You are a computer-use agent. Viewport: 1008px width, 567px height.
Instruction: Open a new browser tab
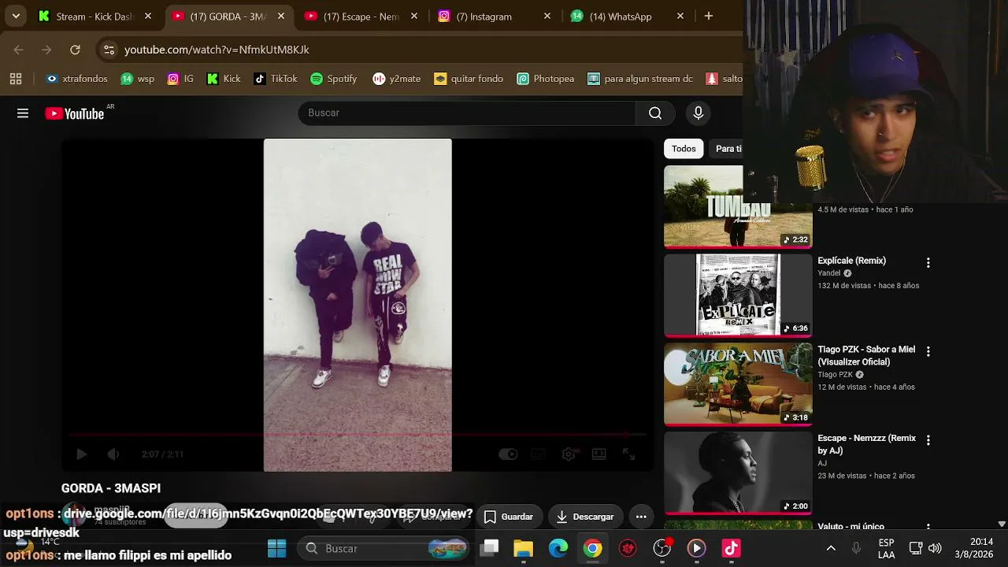[x=709, y=16]
